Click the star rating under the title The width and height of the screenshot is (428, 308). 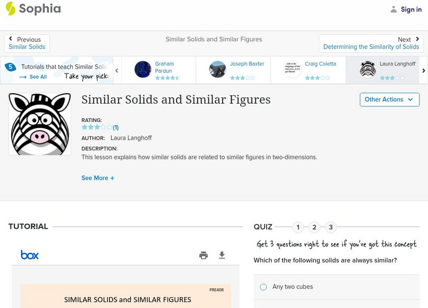pyautogui.click(x=97, y=128)
